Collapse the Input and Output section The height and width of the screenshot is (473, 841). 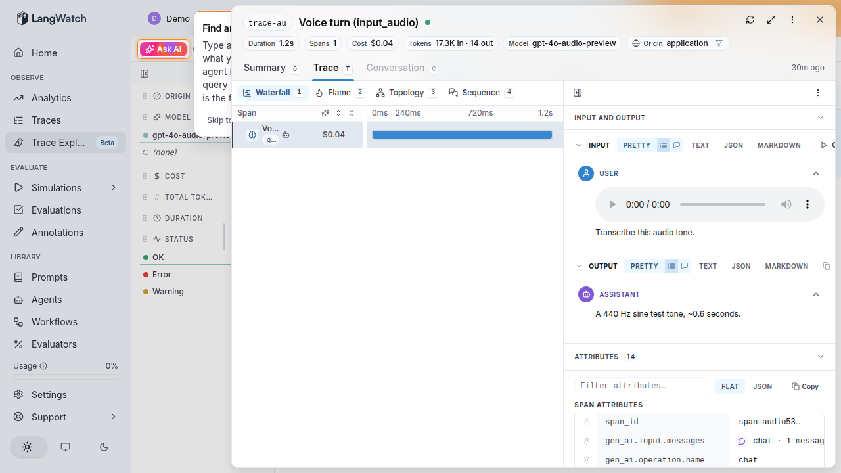coord(820,118)
